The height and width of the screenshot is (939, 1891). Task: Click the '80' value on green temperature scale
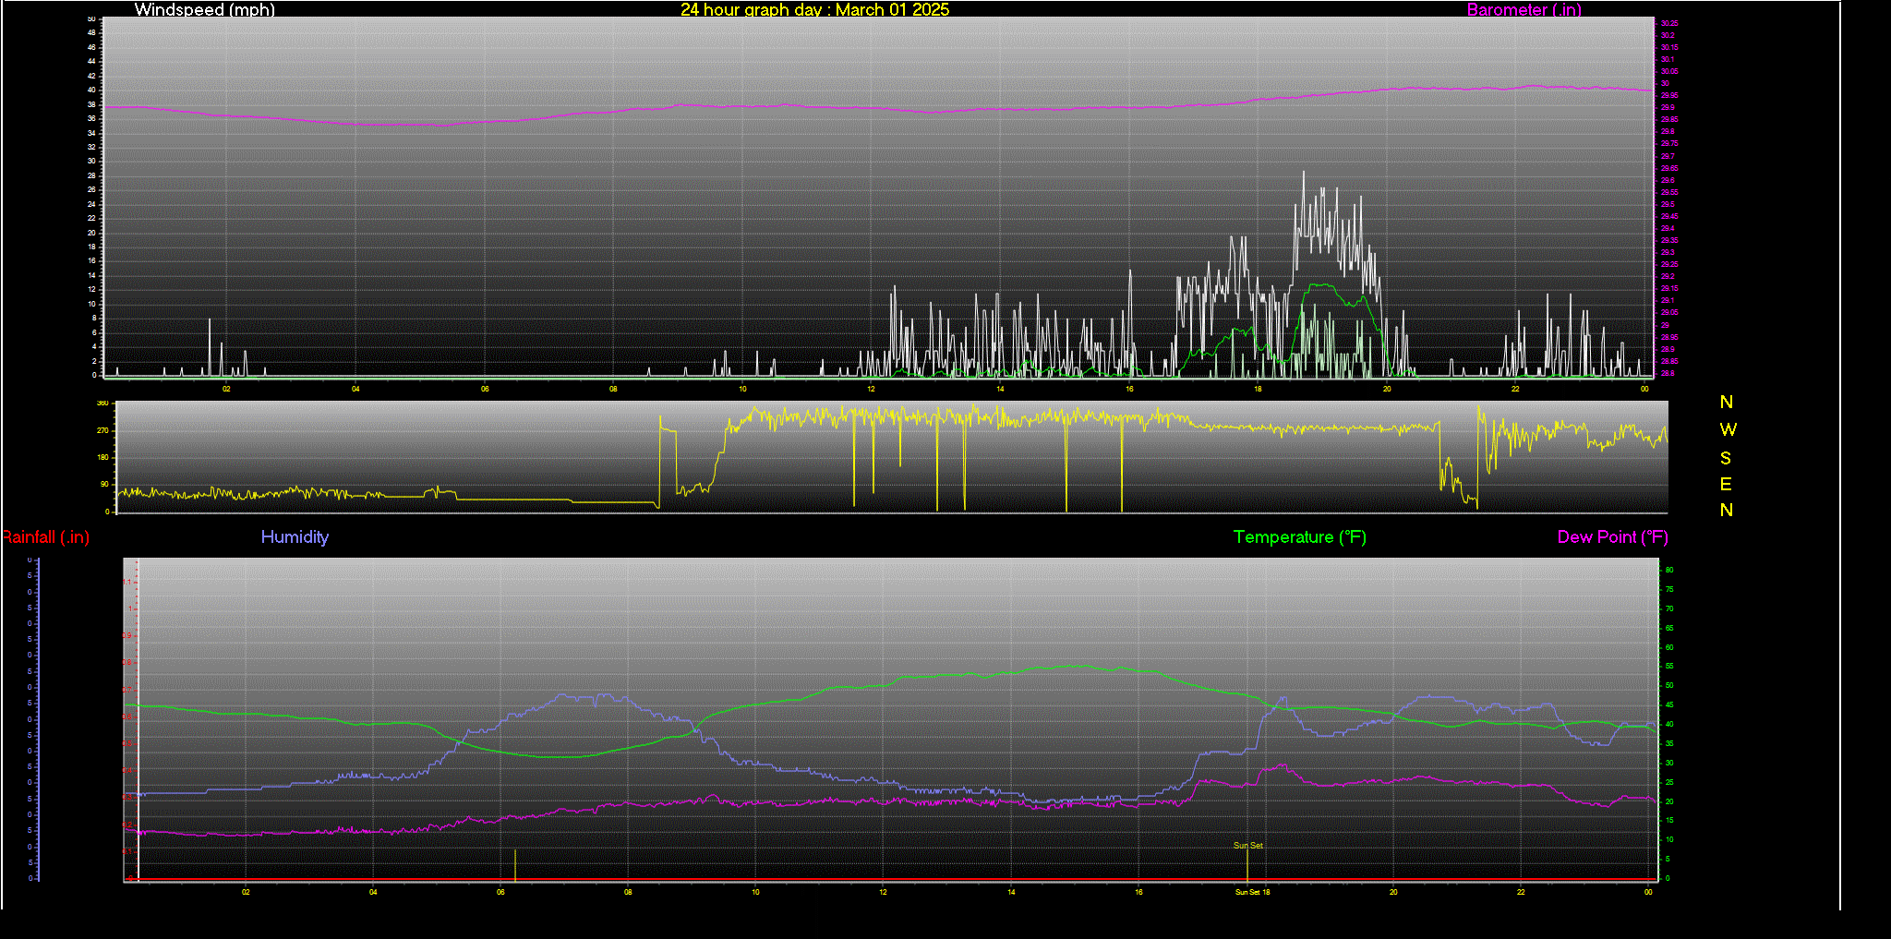1668,570
